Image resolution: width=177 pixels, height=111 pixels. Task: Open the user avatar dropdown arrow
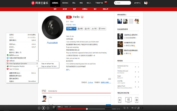coord(149,3)
